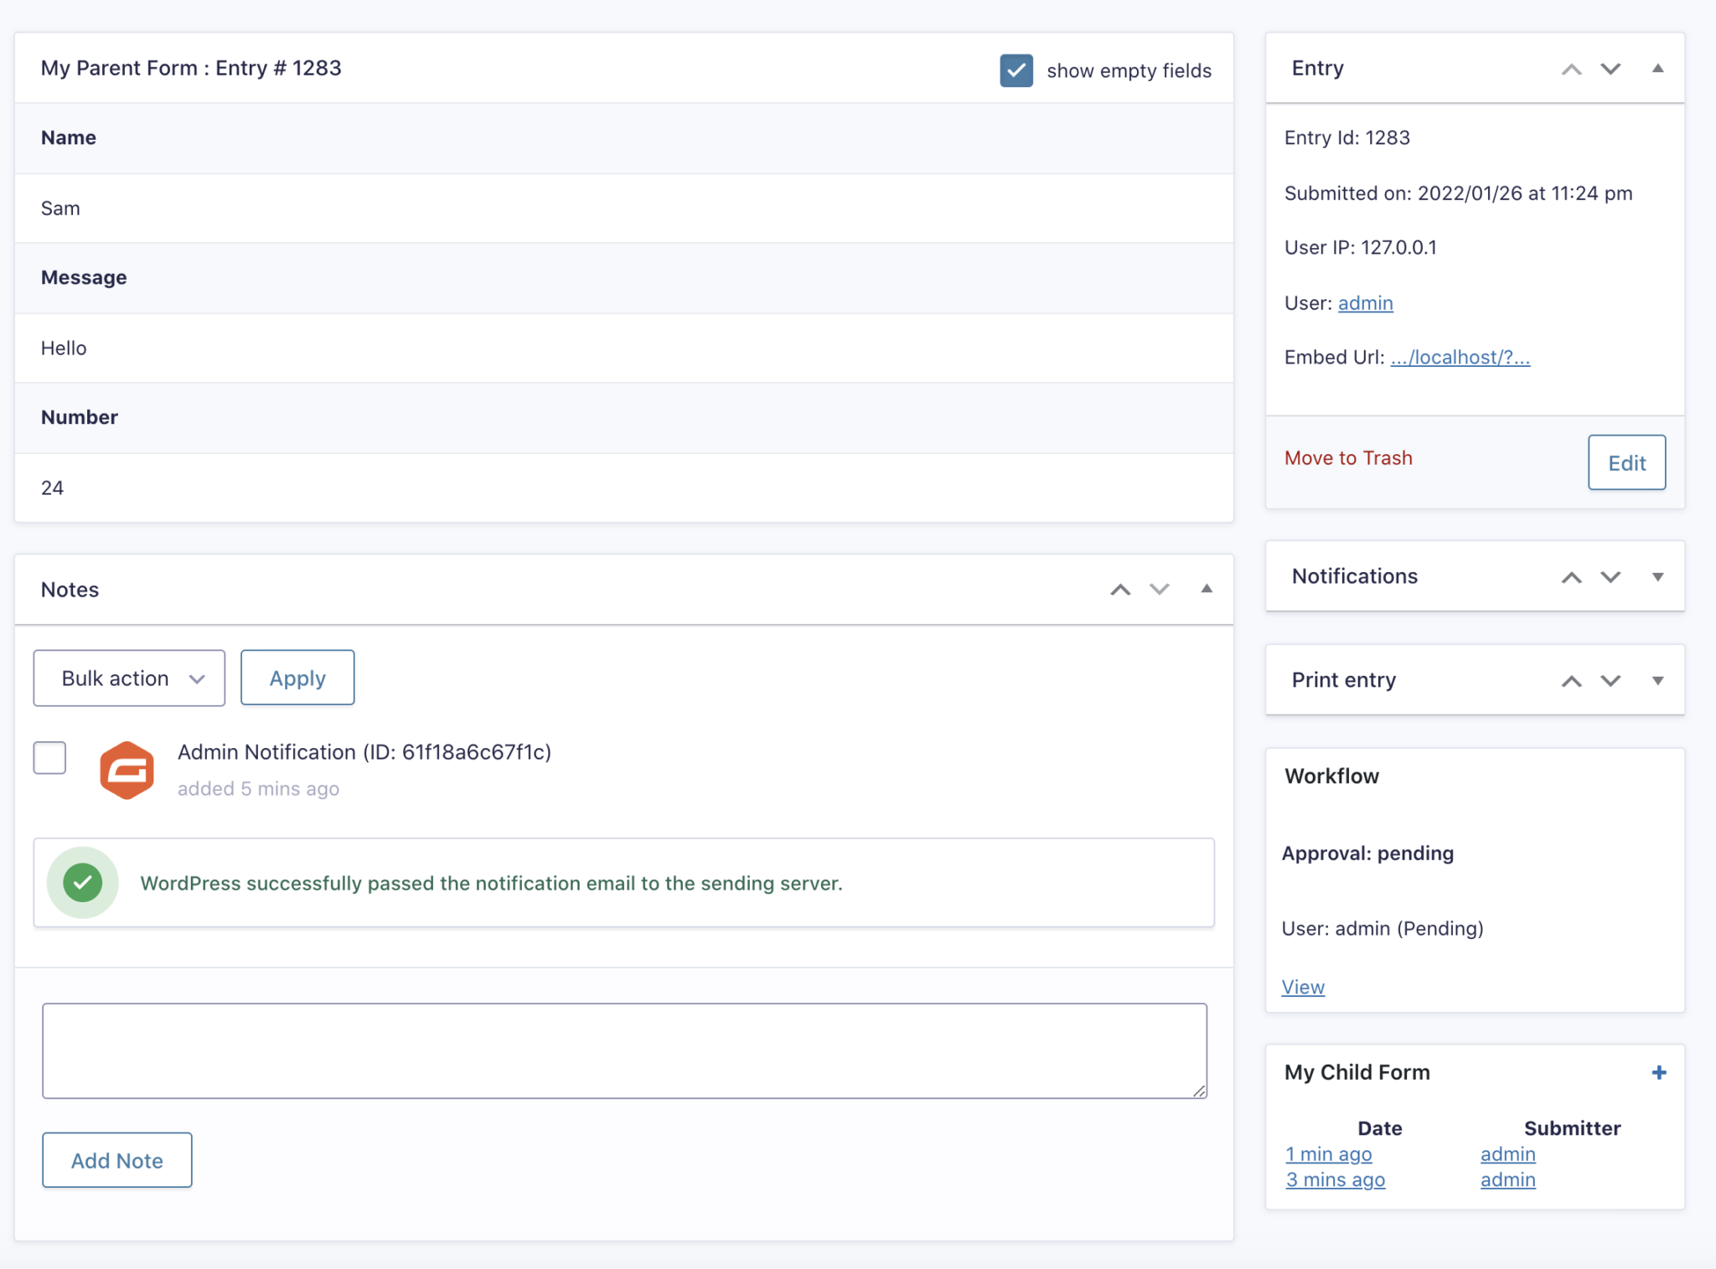
Task: Click the Gravity Forms logo on Admin Notification note
Action: (127, 770)
